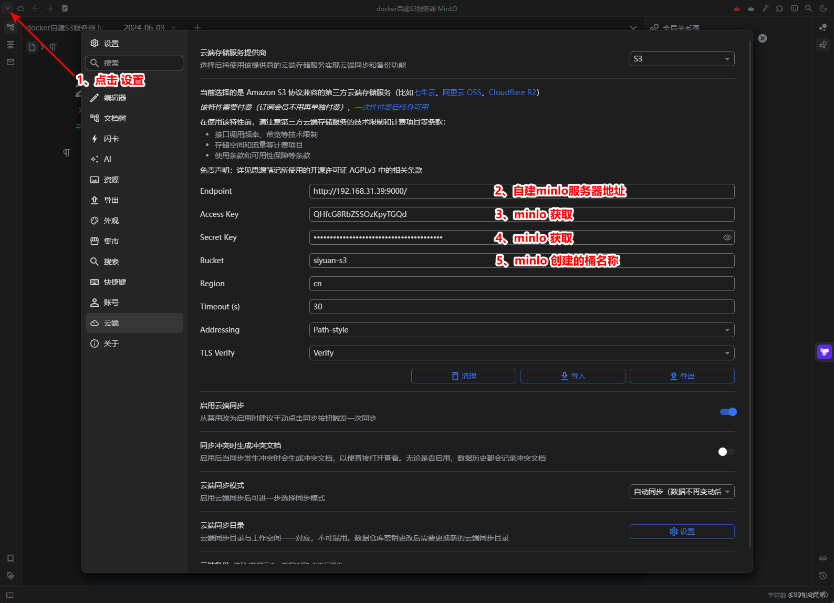Click the bottom-left status bar dock icon
The width and height of the screenshot is (834, 603).
10,595
